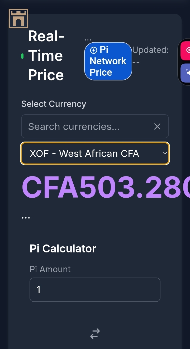The height and width of the screenshot is (349, 190).
Task: Click the castle tower logo icon
Action: [x=18, y=19]
